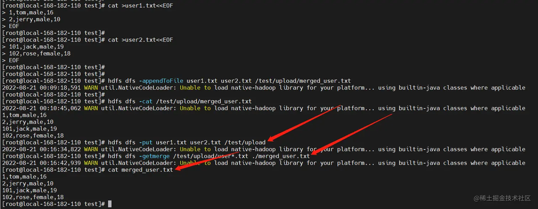Select the line 101,jack,male,19 in the user2.txt heredoc

36,47
